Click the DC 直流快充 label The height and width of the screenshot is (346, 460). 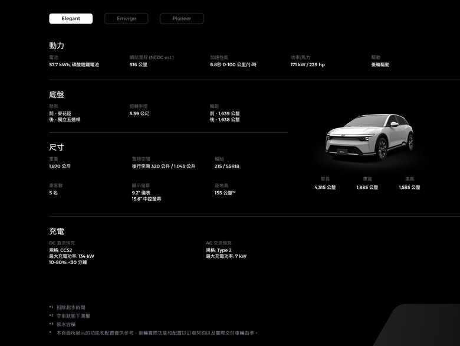tap(62, 243)
